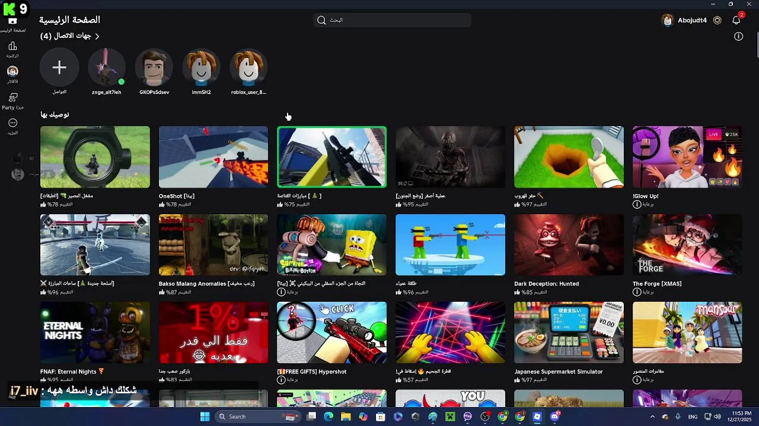Open the Mansour adventures game thumbnail
Image resolution: width=759 pixels, height=426 pixels.
[x=687, y=333]
